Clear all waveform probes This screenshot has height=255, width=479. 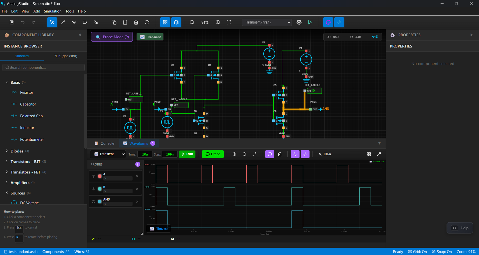[324, 154]
